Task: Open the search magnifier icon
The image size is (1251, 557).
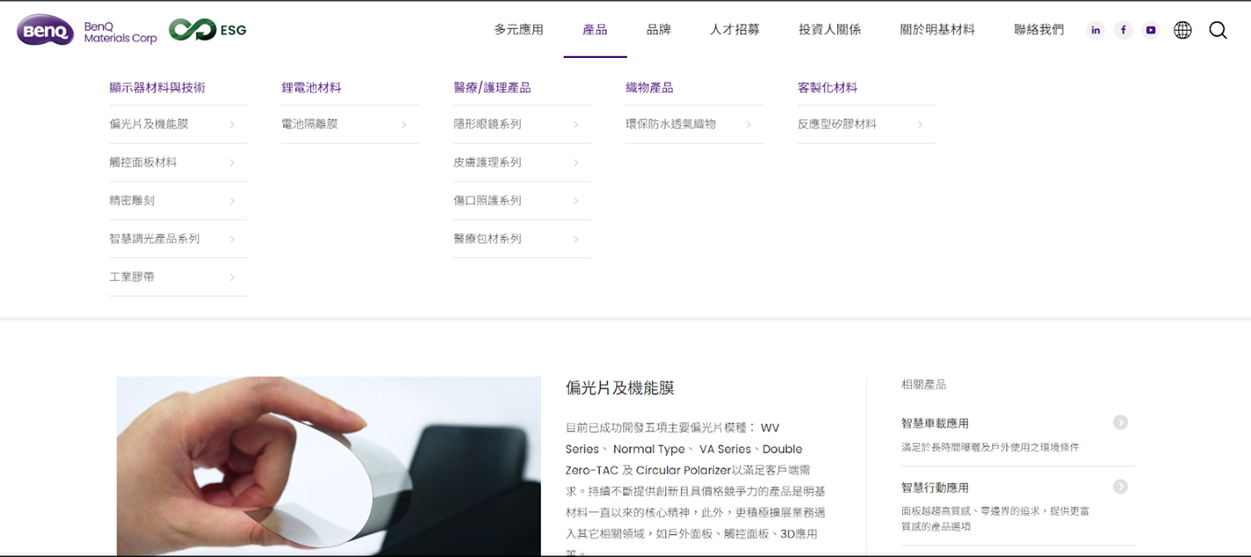Action: coord(1218,30)
